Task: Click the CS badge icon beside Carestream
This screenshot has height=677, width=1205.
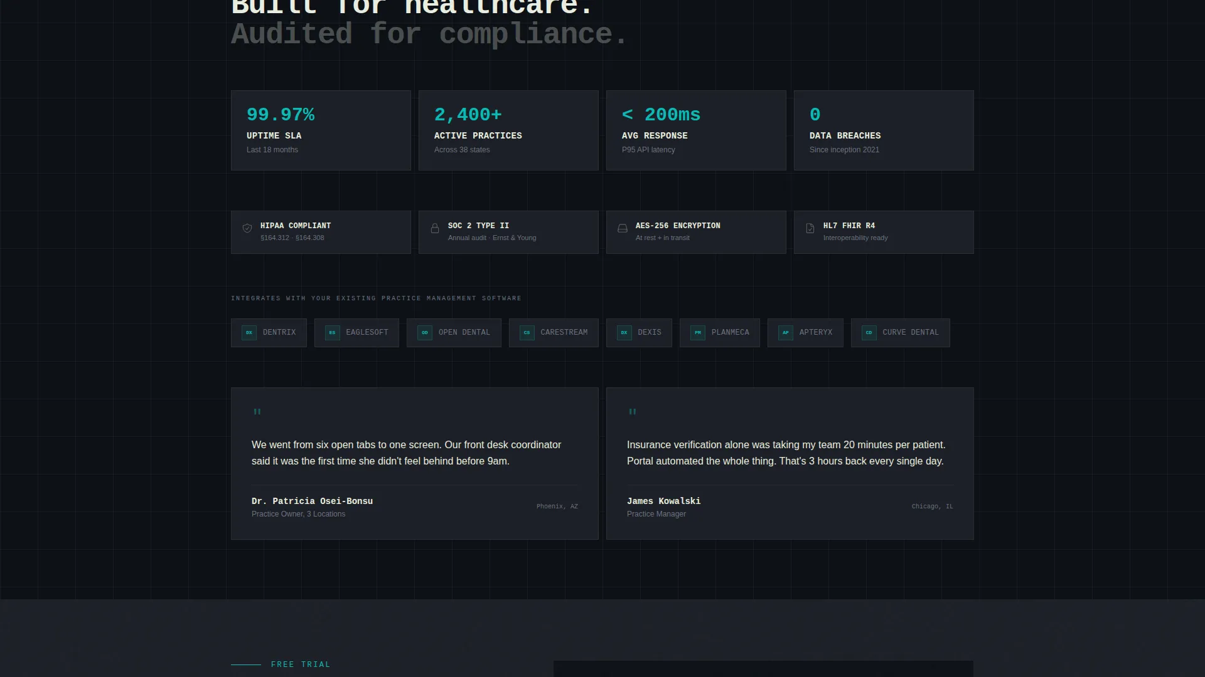Action: tap(527, 333)
